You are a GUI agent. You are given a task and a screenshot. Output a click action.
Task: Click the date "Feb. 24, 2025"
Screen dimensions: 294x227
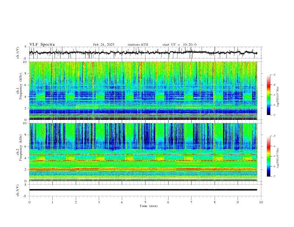[104, 45]
